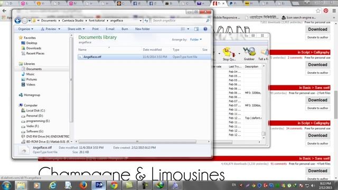
Task: Open programming (E:) drive
Action: coord(38,121)
